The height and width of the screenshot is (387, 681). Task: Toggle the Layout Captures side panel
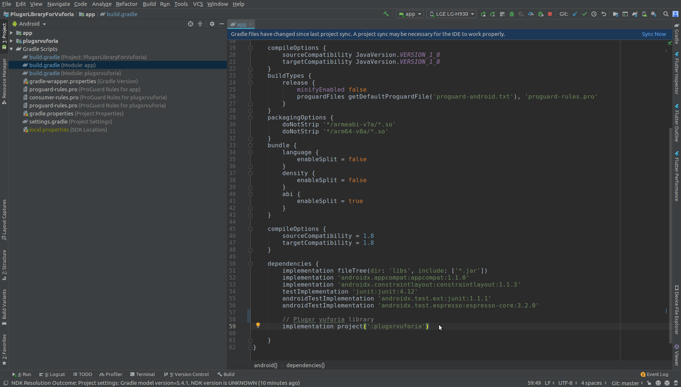click(x=4, y=220)
